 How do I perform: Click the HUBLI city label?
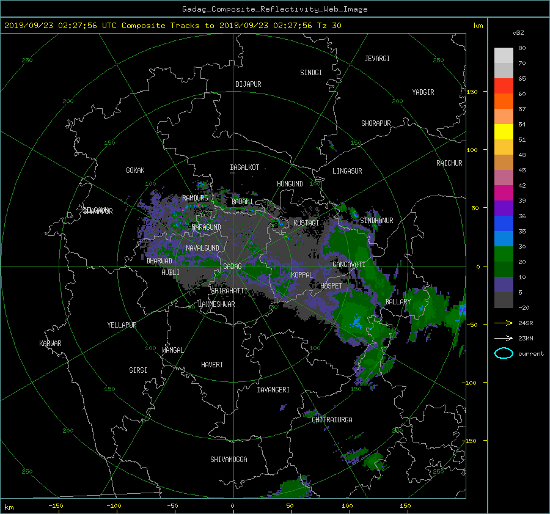170,273
